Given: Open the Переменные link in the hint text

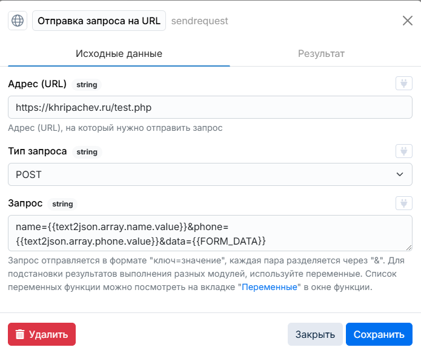Looking at the screenshot, I should [x=270, y=287].
